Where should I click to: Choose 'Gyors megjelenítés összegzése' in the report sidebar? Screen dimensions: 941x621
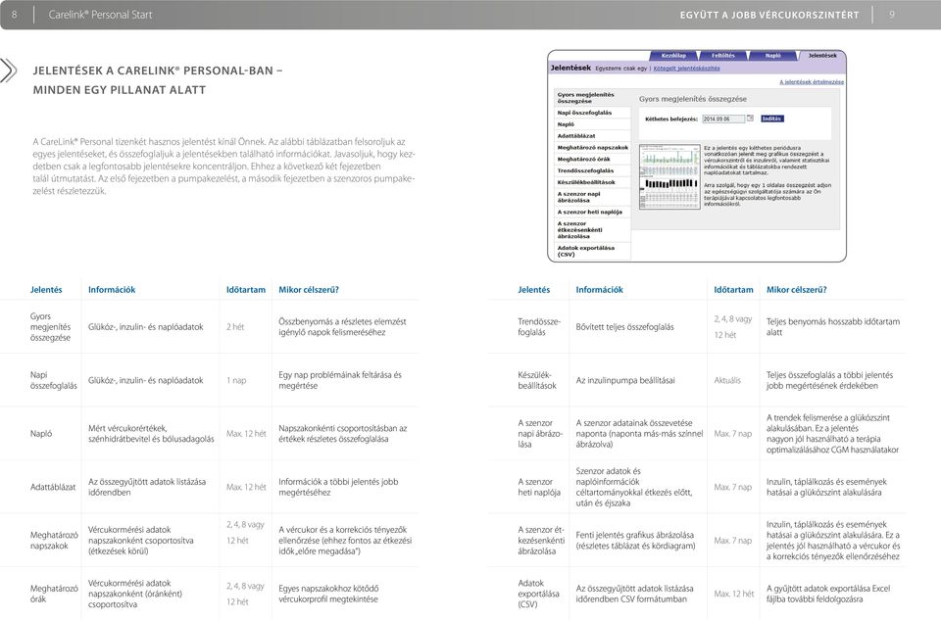coord(592,98)
